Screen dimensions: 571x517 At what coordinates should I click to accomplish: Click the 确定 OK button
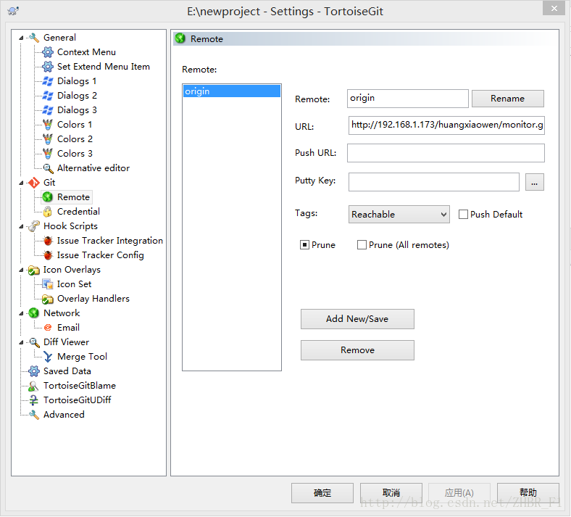tap(322, 493)
